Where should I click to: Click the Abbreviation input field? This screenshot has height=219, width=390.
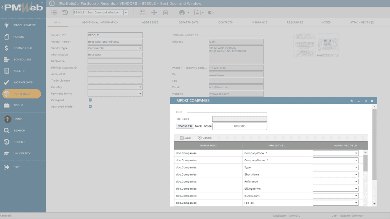click(115, 55)
